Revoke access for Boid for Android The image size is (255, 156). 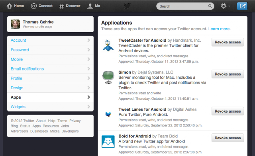point(228,138)
